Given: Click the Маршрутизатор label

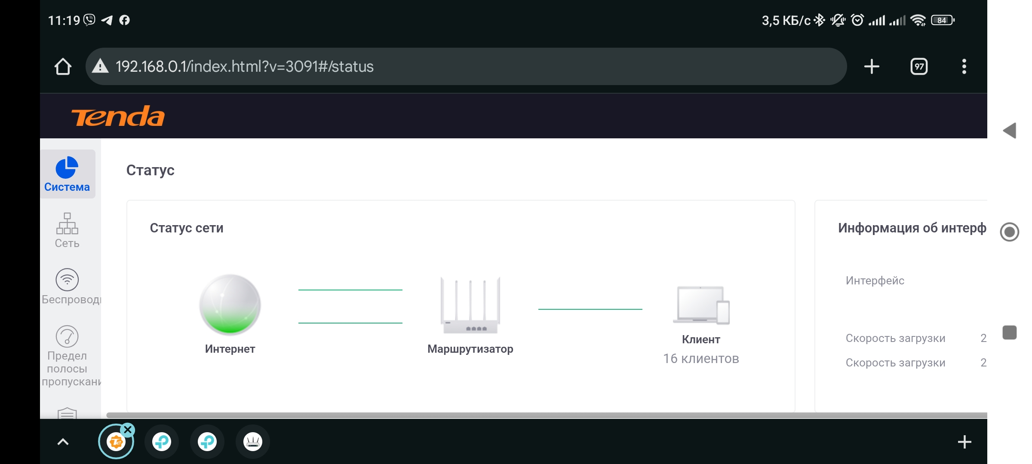Looking at the screenshot, I should [x=470, y=349].
